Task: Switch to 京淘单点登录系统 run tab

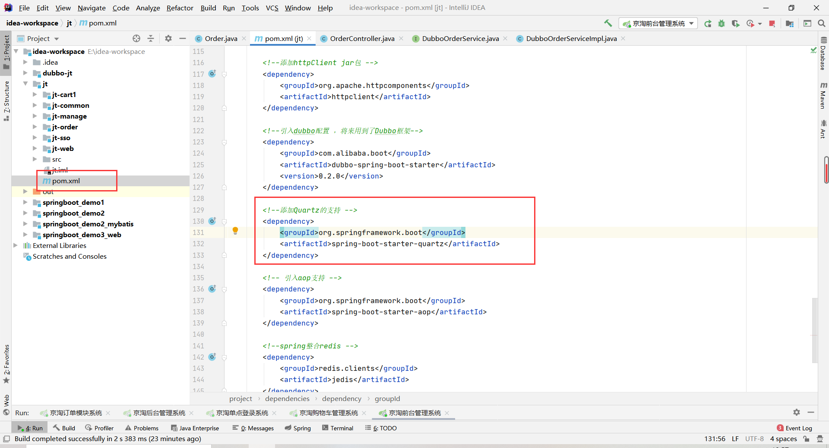Action: coord(242,413)
